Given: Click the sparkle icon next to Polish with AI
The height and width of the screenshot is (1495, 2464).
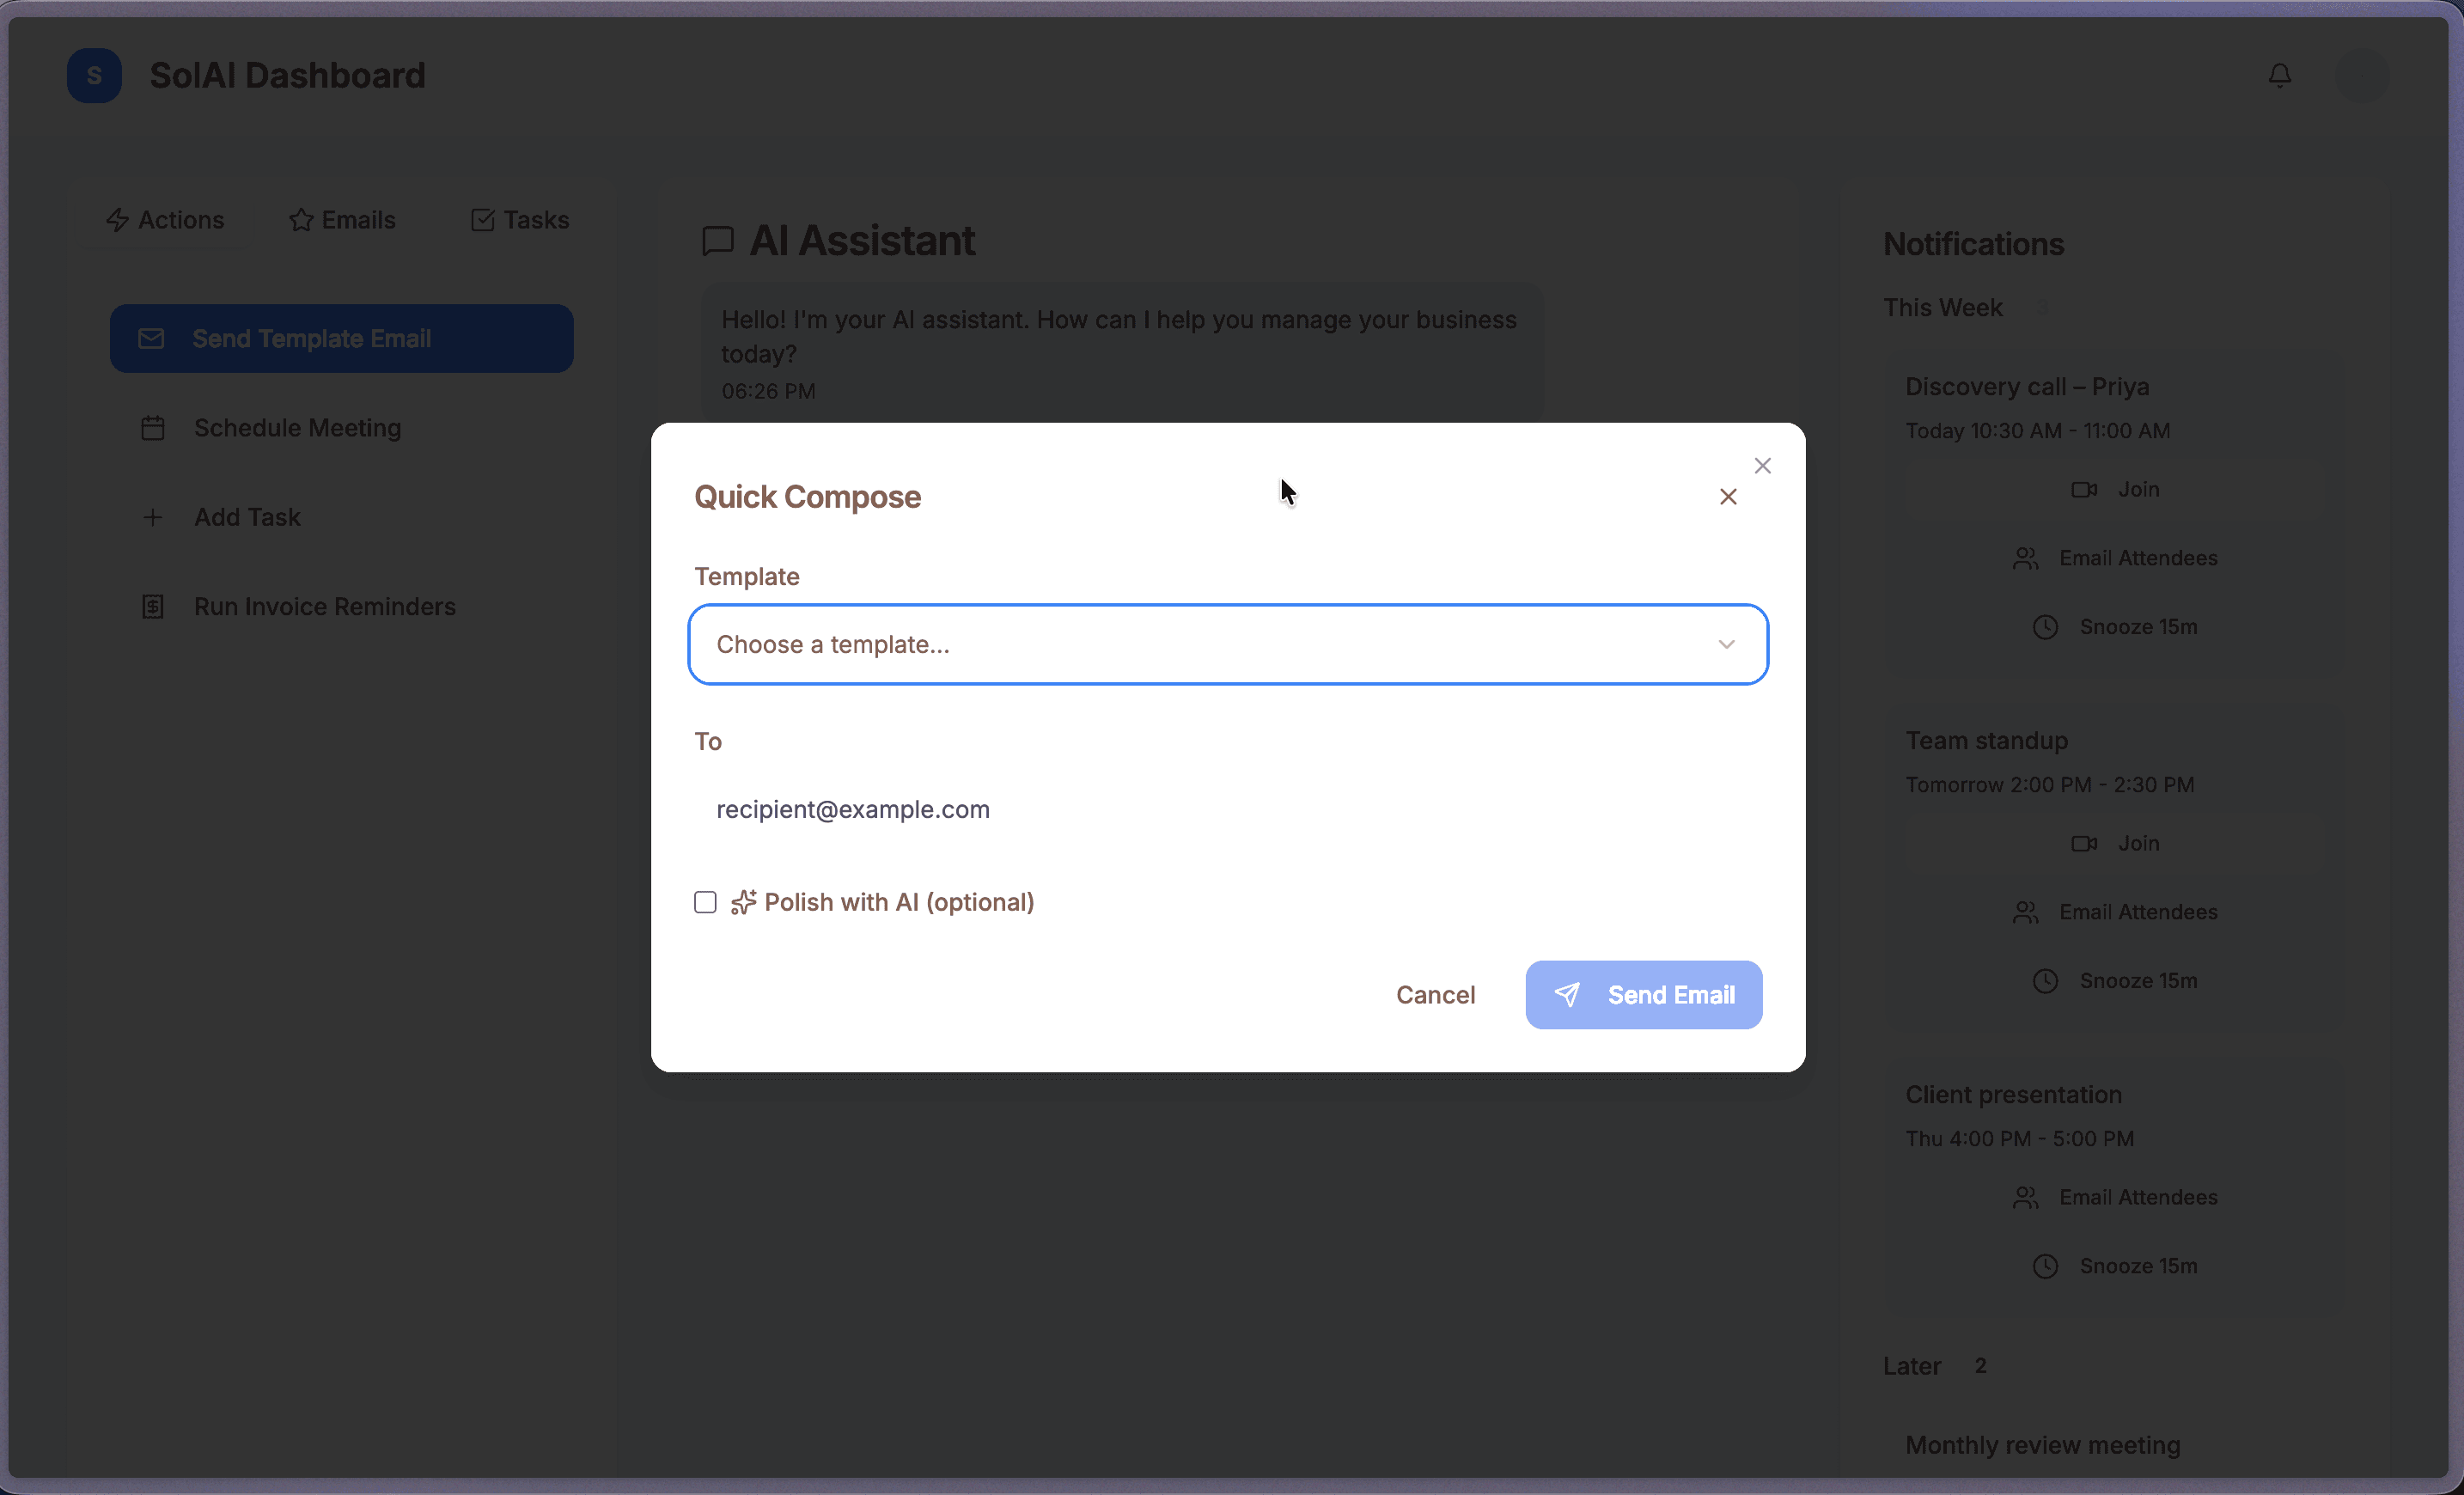Looking at the screenshot, I should [x=743, y=902].
